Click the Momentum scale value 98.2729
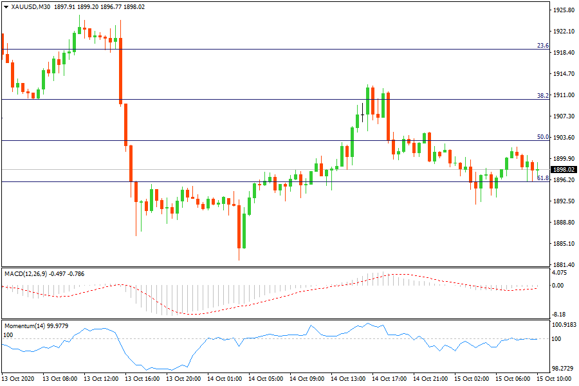 click(564, 369)
